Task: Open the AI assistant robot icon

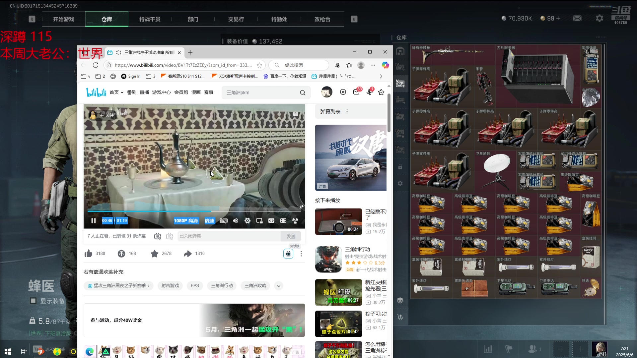Action: tap(288, 254)
